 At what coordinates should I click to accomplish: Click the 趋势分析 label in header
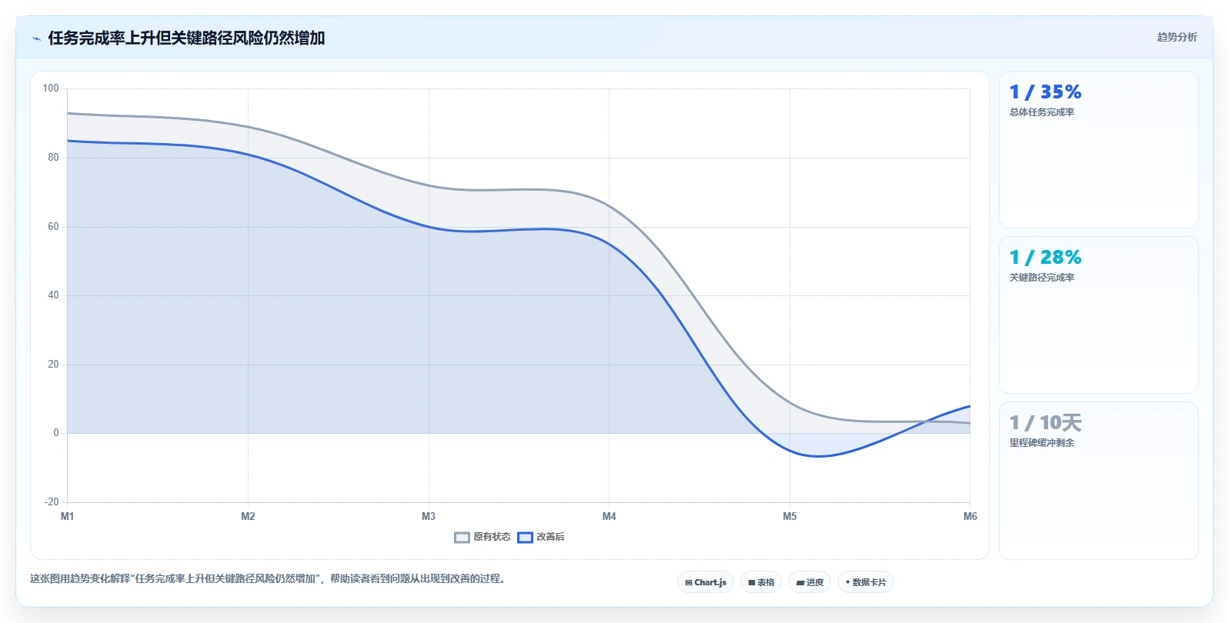(1177, 37)
